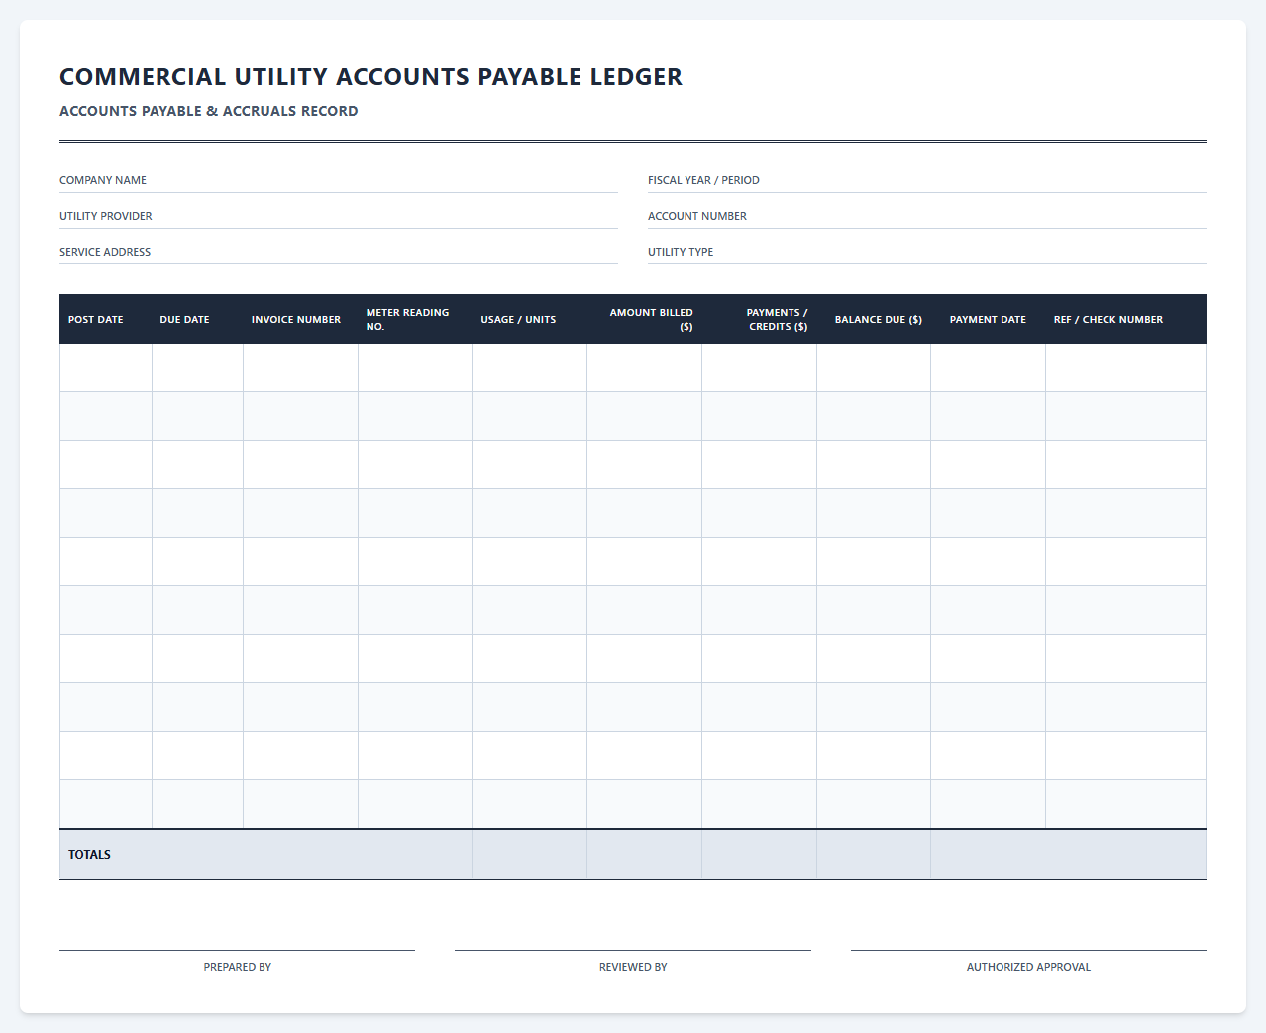The height and width of the screenshot is (1033, 1266).
Task: Click the "Totals" row label
Action: click(89, 854)
